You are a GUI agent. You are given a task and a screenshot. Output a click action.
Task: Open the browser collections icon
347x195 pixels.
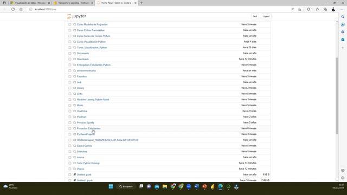click(325, 9)
